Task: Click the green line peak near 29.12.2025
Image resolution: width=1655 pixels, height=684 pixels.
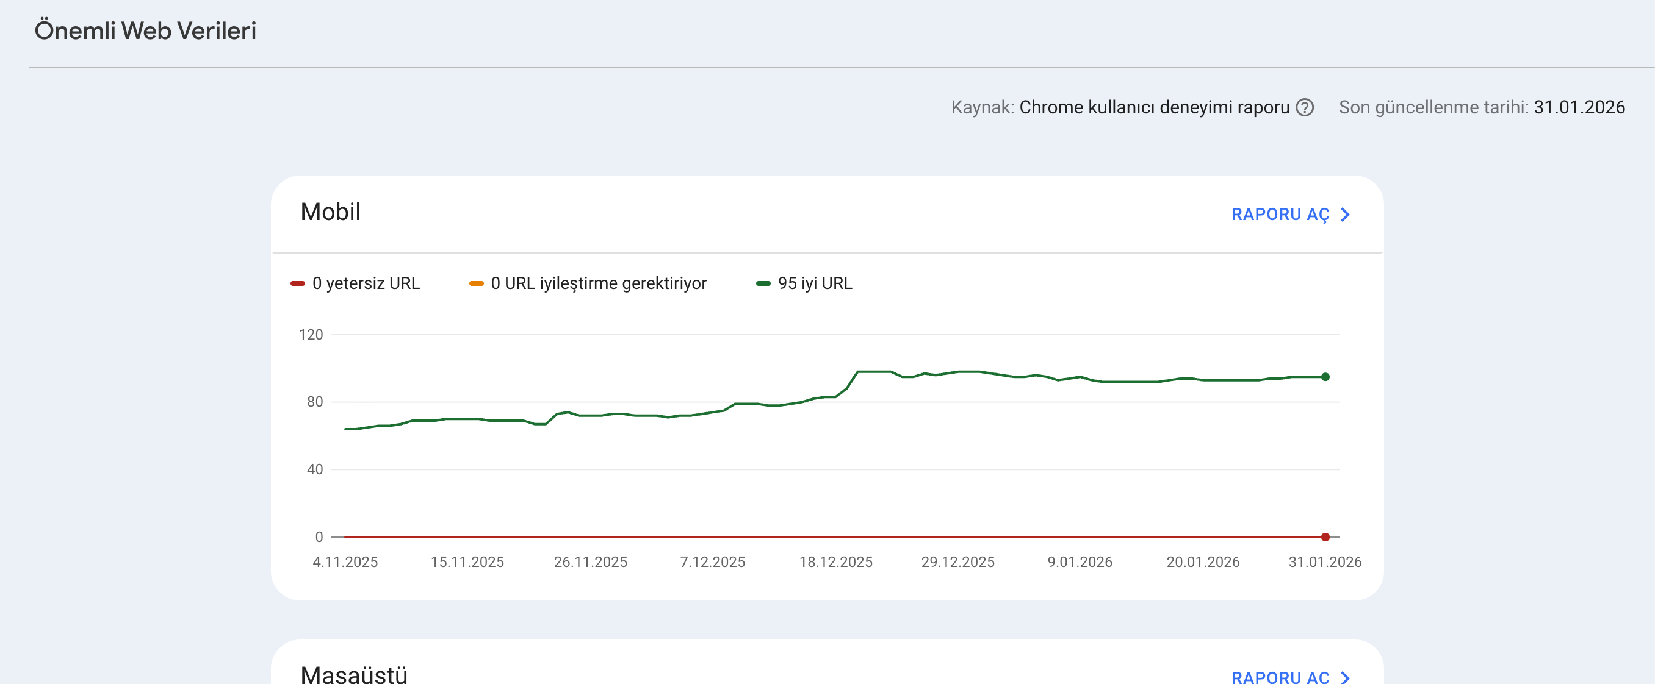Action: [968, 371]
